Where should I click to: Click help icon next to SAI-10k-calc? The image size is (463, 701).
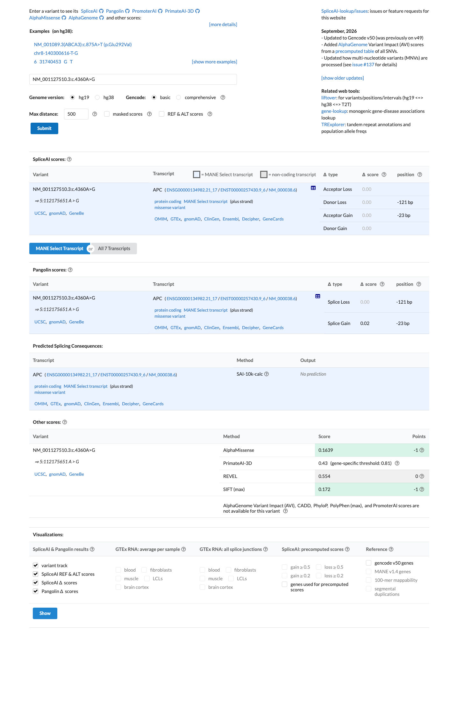(x=267, y=374)
